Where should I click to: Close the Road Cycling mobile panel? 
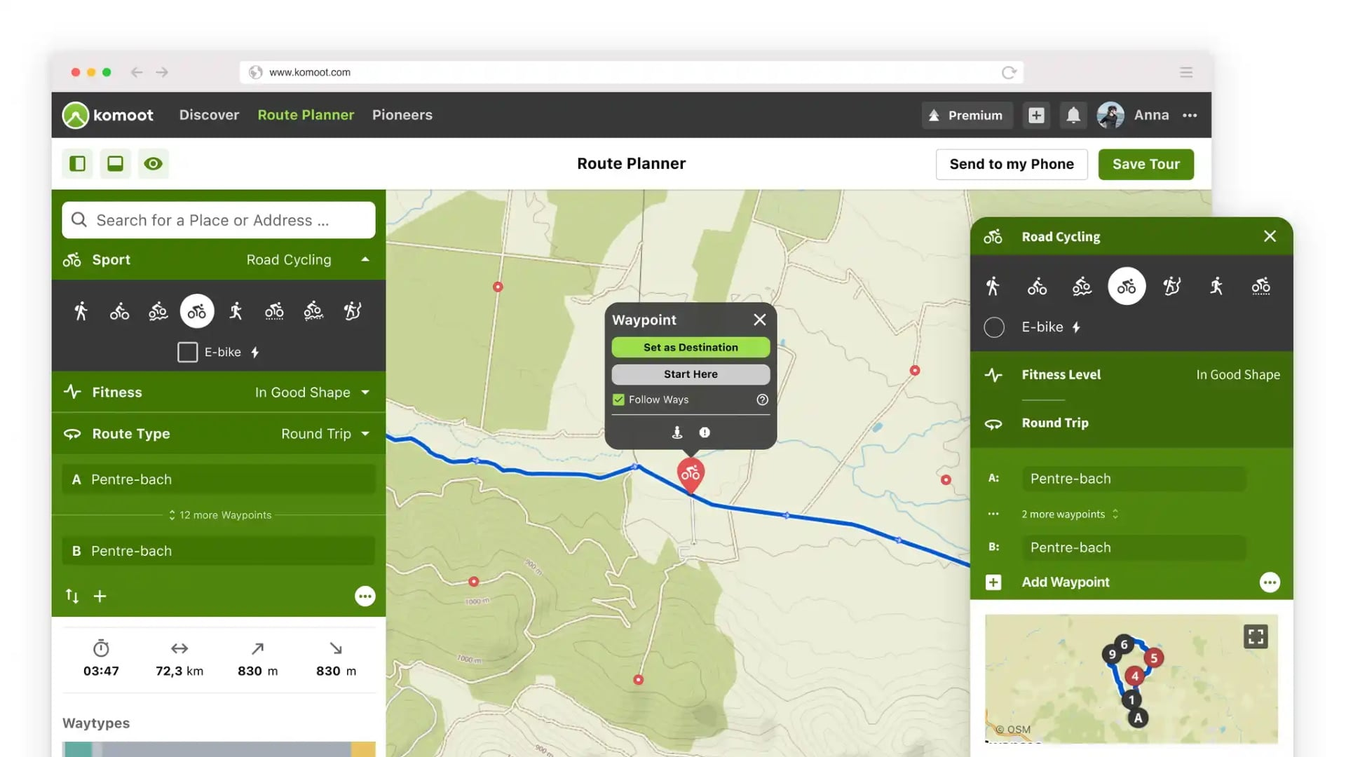[x=1270, y=236]
